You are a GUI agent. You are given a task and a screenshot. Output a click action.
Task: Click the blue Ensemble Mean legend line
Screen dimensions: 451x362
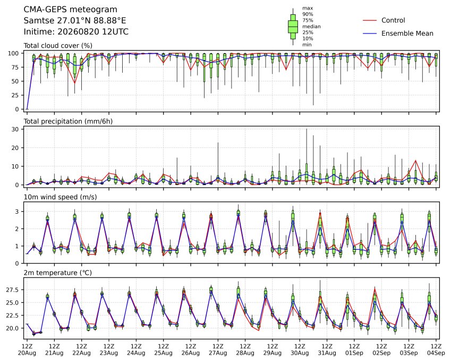point(370,33)
